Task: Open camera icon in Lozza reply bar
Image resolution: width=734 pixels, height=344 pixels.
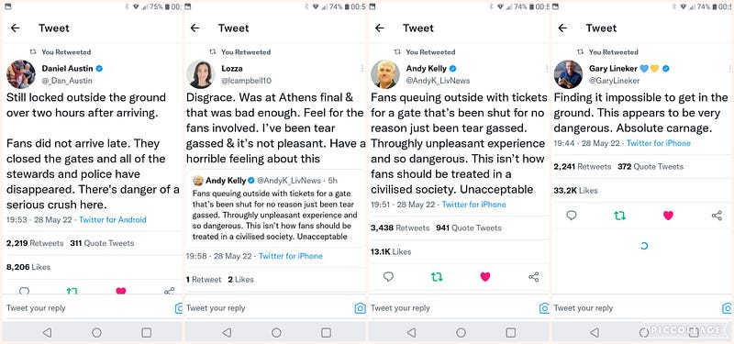Action: tap(360, 308)
